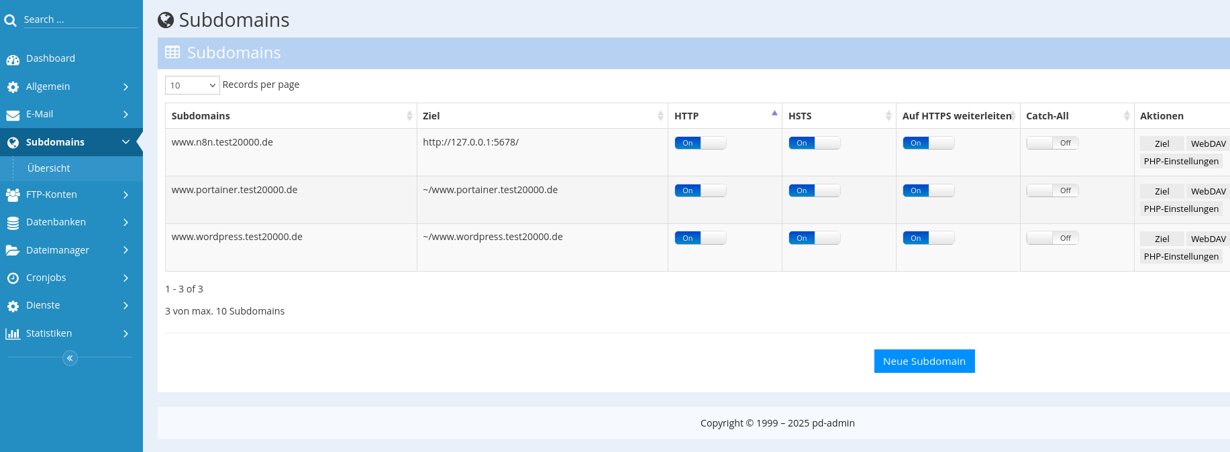Image resolution: width=1230 pixels, height=452 pixels.
Task: Open PHP-Einstellungen for www.portainer.test20000.de
Action: click(x=1180, y=209)
